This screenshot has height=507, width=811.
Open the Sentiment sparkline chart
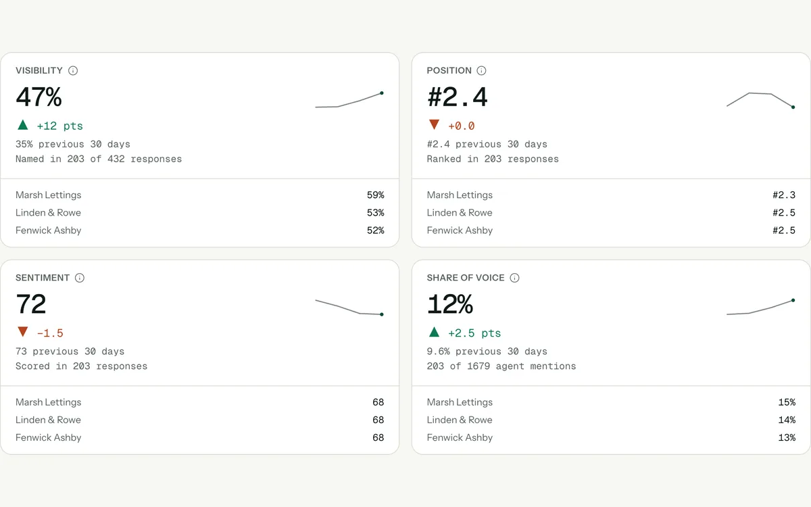tap(349, 307)
